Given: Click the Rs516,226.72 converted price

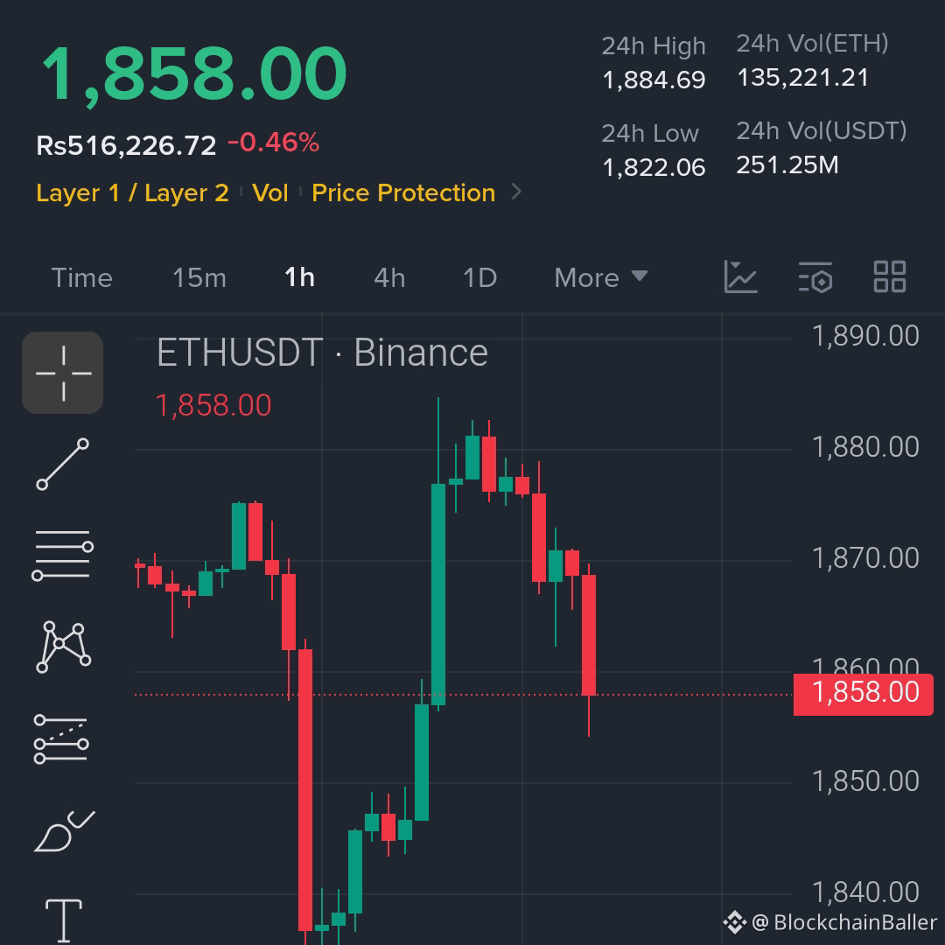Looking at the screenshot, I should 126,145.
